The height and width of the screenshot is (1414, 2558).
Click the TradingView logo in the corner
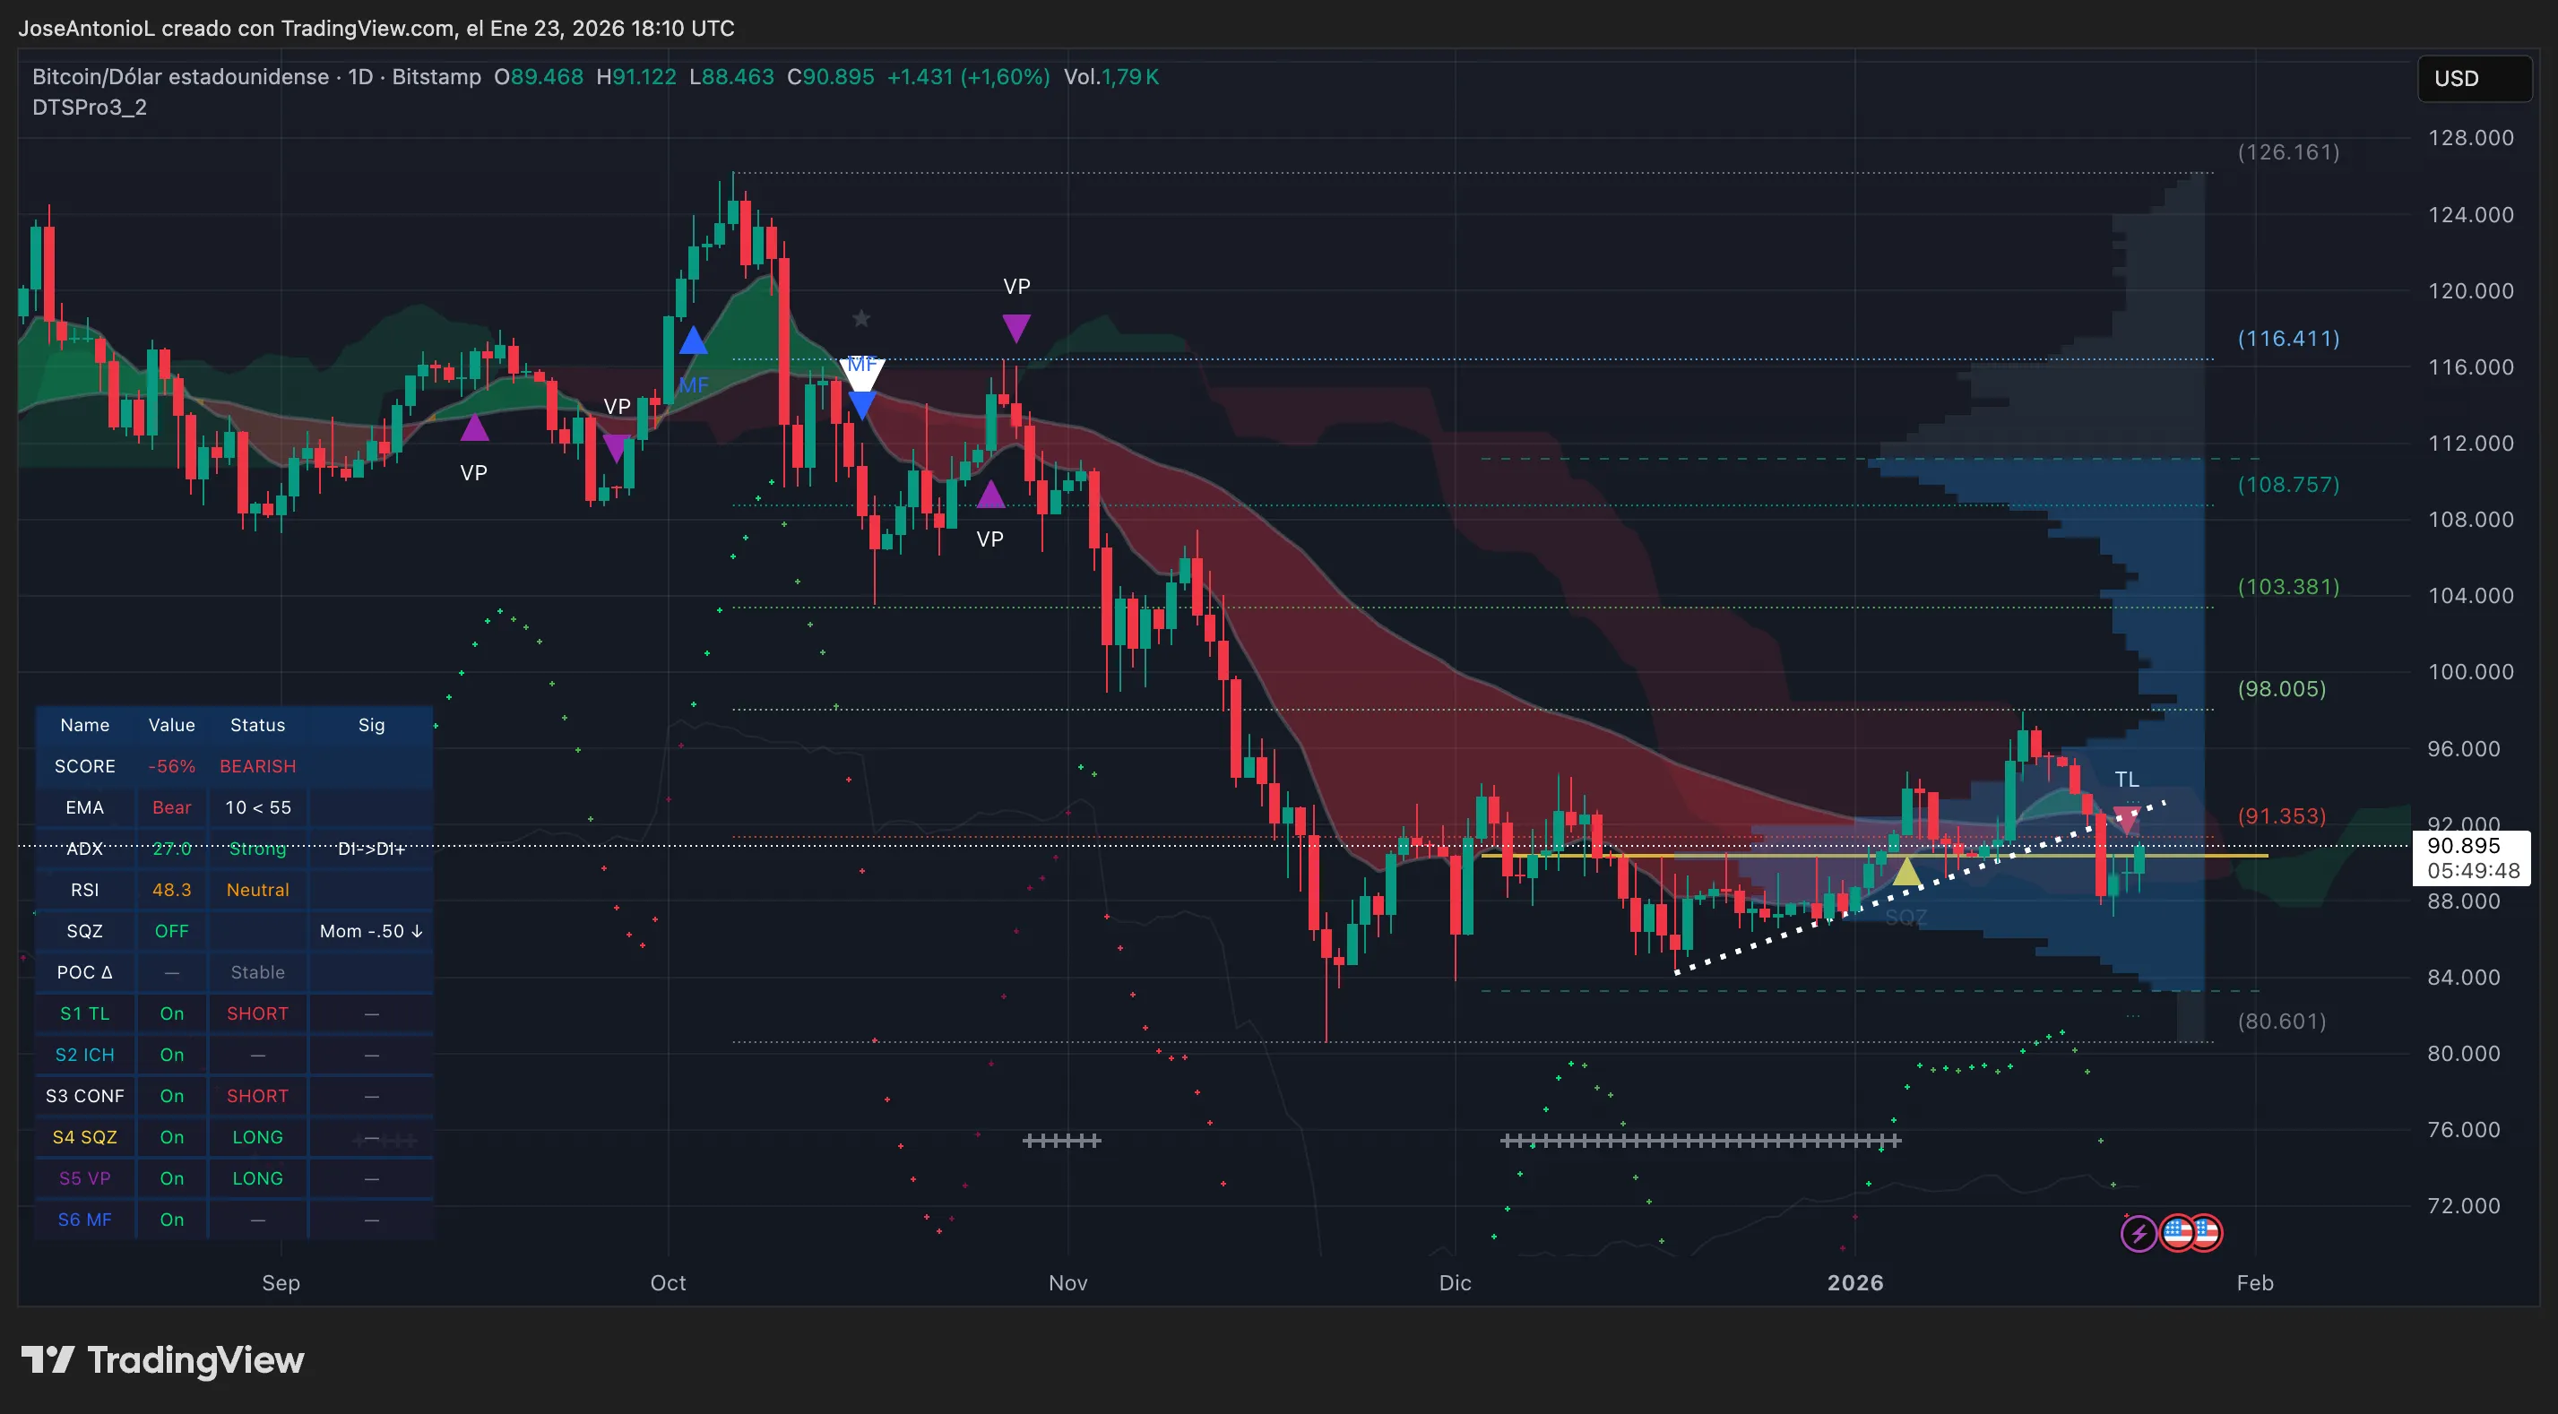(x=162, y=1359)
